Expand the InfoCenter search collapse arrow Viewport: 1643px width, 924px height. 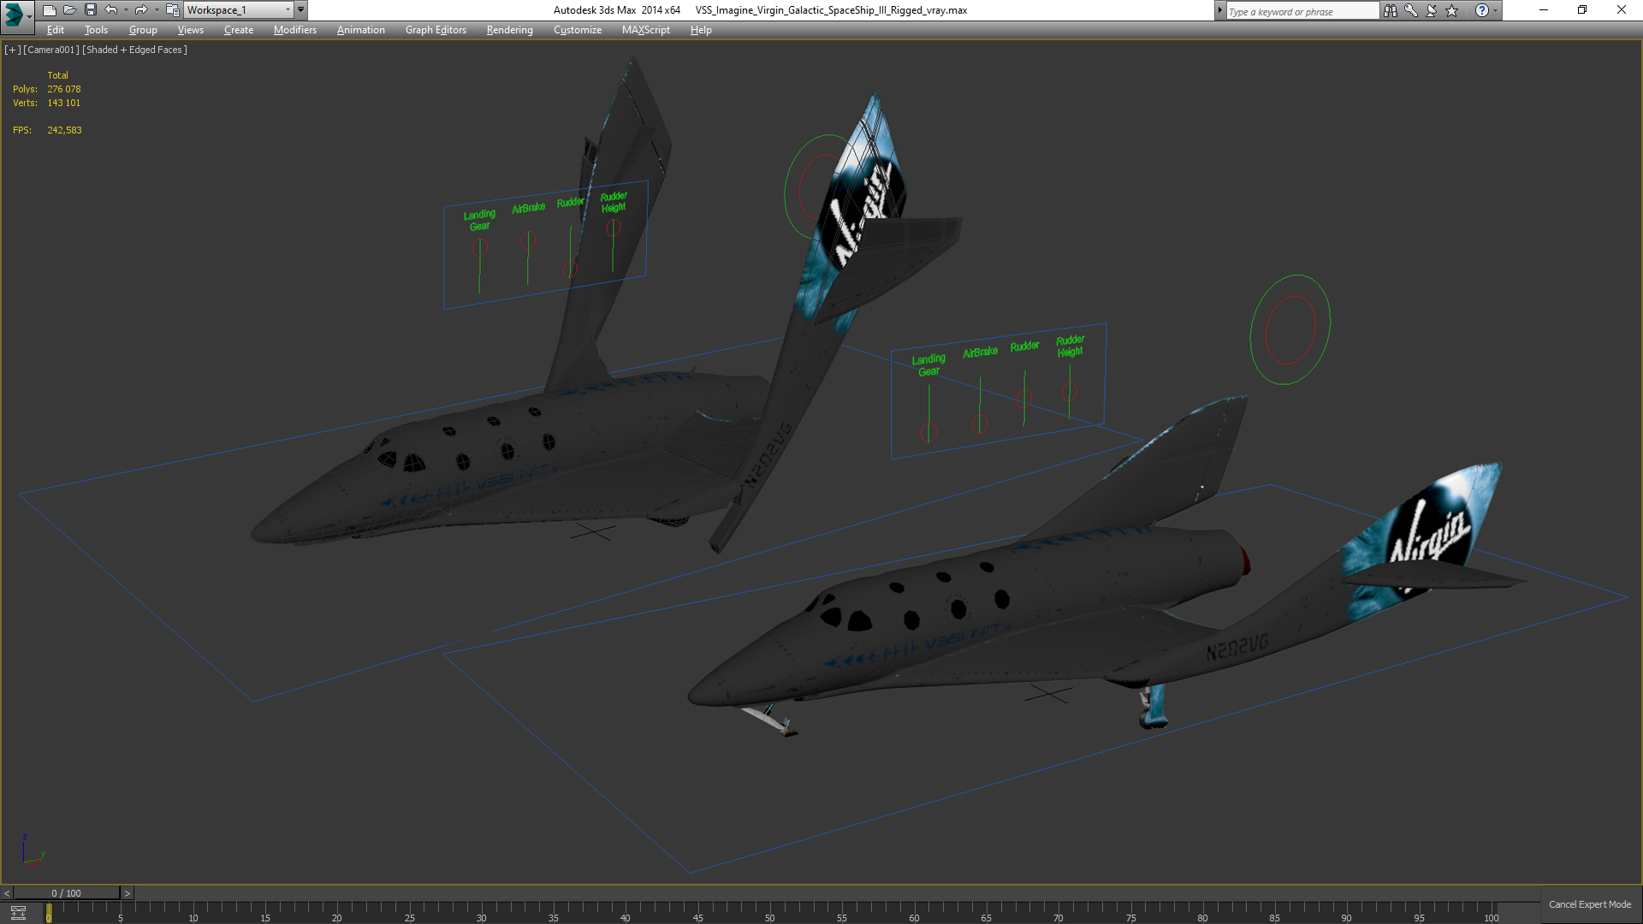click(1219, 10)
